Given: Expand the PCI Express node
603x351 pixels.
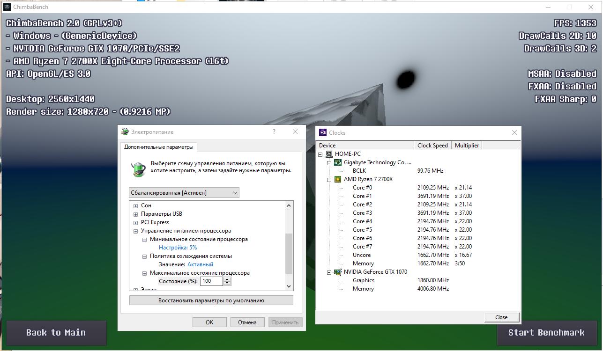Looking at the screenshot, I should tap(135, 222).
